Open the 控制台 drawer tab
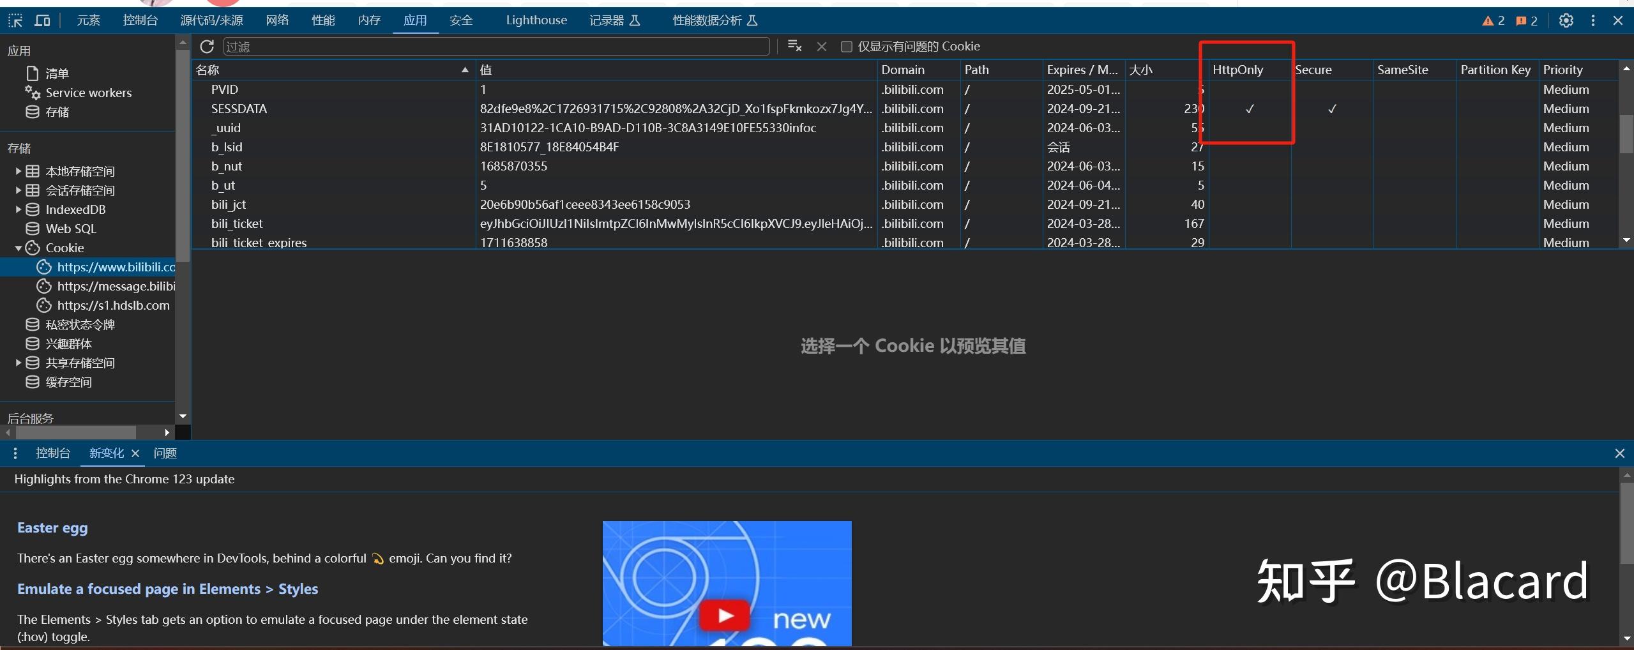The height and width of the screenshot is (650, 1634). pyautogui.click(x=53, y=453)
